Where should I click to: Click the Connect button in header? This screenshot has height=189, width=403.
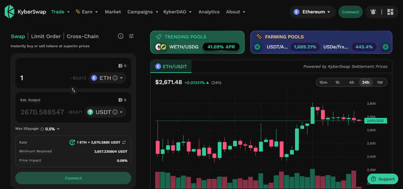(x=351, y=12)
